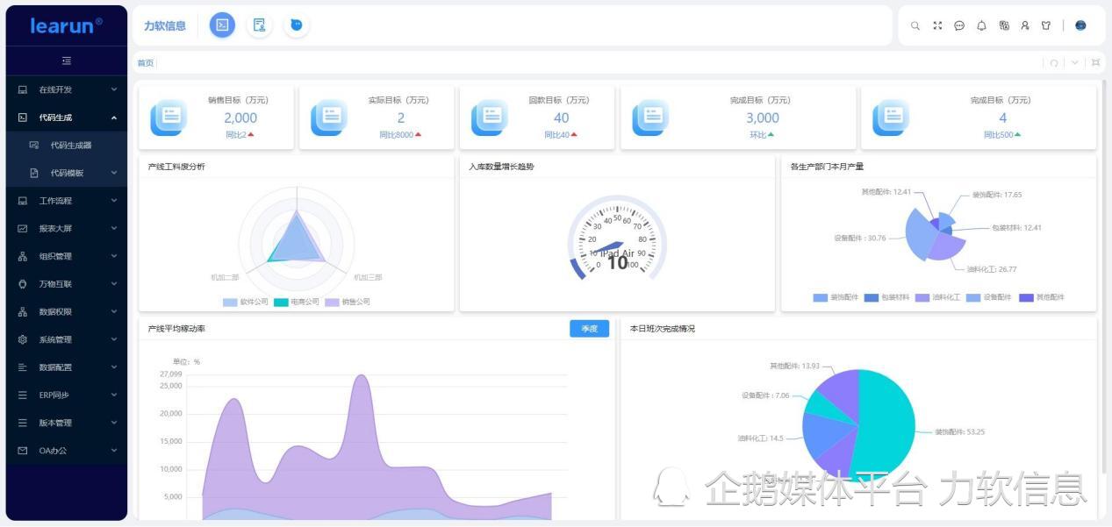Image resolution: width=1112 pixels, height=527 pixels.
Task: Click the 实际目标 card icon
Action: (328, 118)
